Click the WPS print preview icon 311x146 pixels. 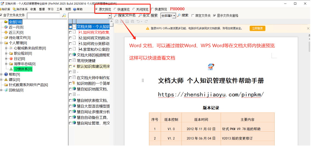pyautogui.click(x=132, y=21)
